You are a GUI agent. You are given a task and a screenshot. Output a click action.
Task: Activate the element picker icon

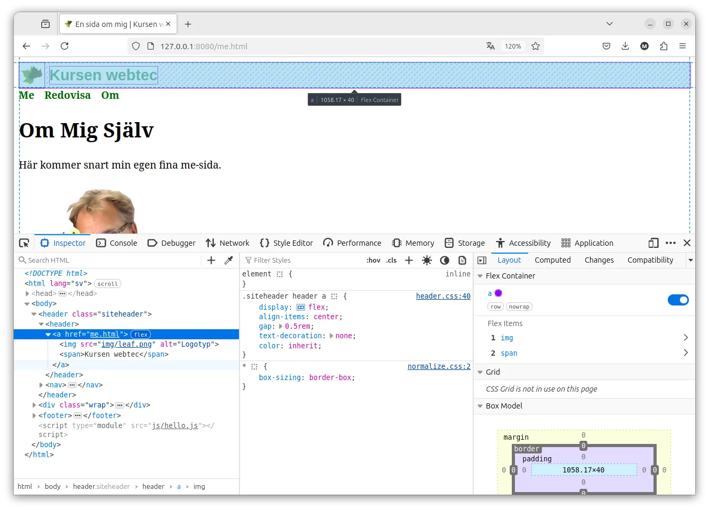24,243
